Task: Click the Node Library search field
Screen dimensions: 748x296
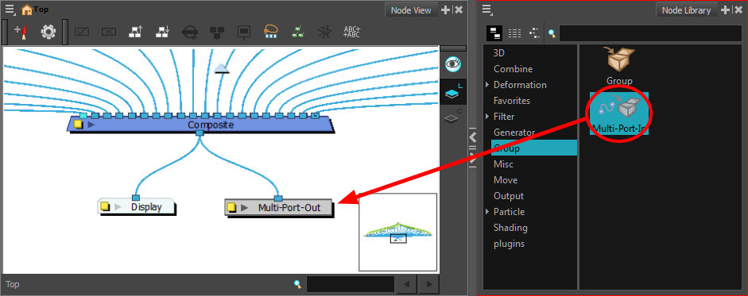Action: [x=650, y=33]
